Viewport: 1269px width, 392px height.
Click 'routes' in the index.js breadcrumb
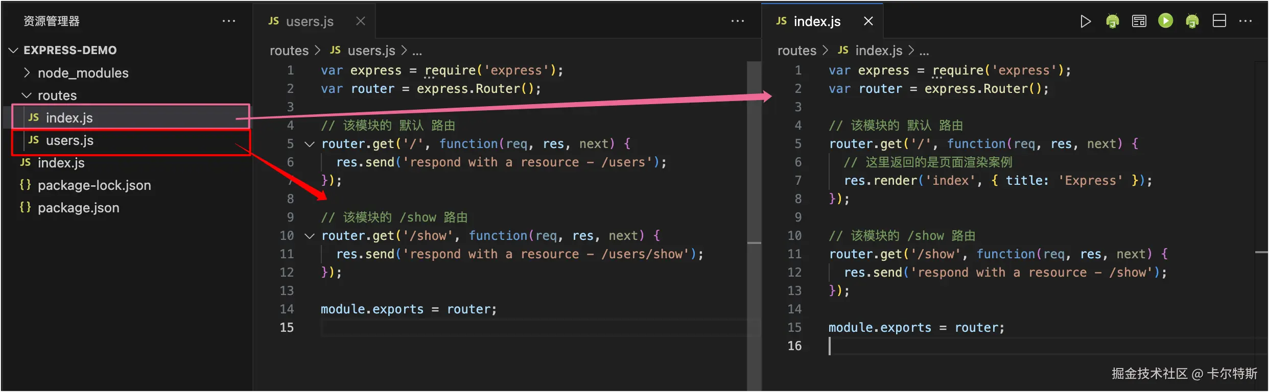(797, 51)
